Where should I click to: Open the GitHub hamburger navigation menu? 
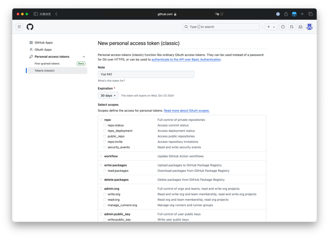19,27
